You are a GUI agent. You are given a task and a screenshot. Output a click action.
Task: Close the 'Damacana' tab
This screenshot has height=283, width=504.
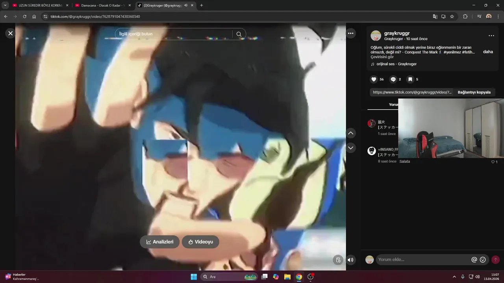pos(130,6)
